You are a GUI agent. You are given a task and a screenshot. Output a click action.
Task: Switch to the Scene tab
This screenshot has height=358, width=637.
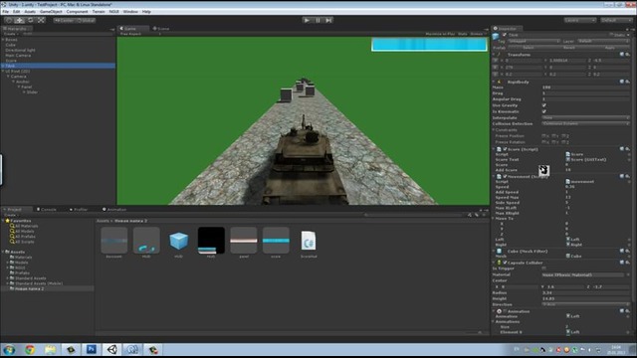(161, 29)
